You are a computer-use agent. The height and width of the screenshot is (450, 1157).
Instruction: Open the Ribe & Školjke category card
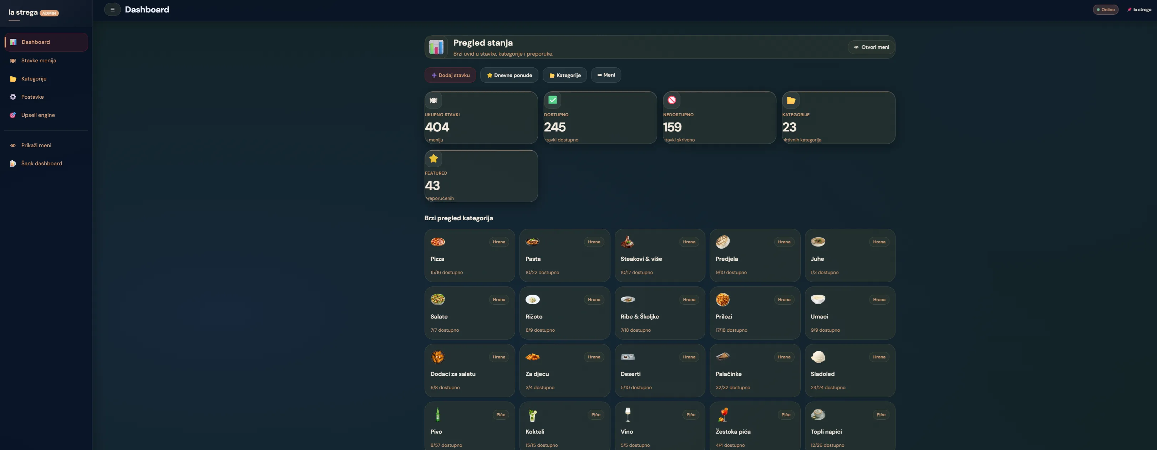pyautogui.click(x=660, y=313)
